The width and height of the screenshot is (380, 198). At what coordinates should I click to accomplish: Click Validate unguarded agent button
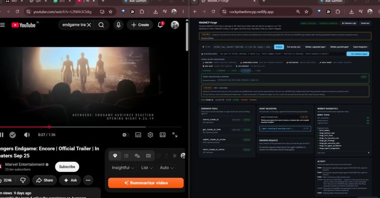(315, 47)
